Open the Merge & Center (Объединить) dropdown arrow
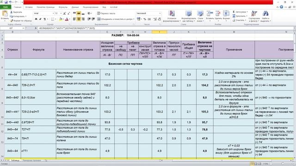The image size is (296, 166). 134,19
